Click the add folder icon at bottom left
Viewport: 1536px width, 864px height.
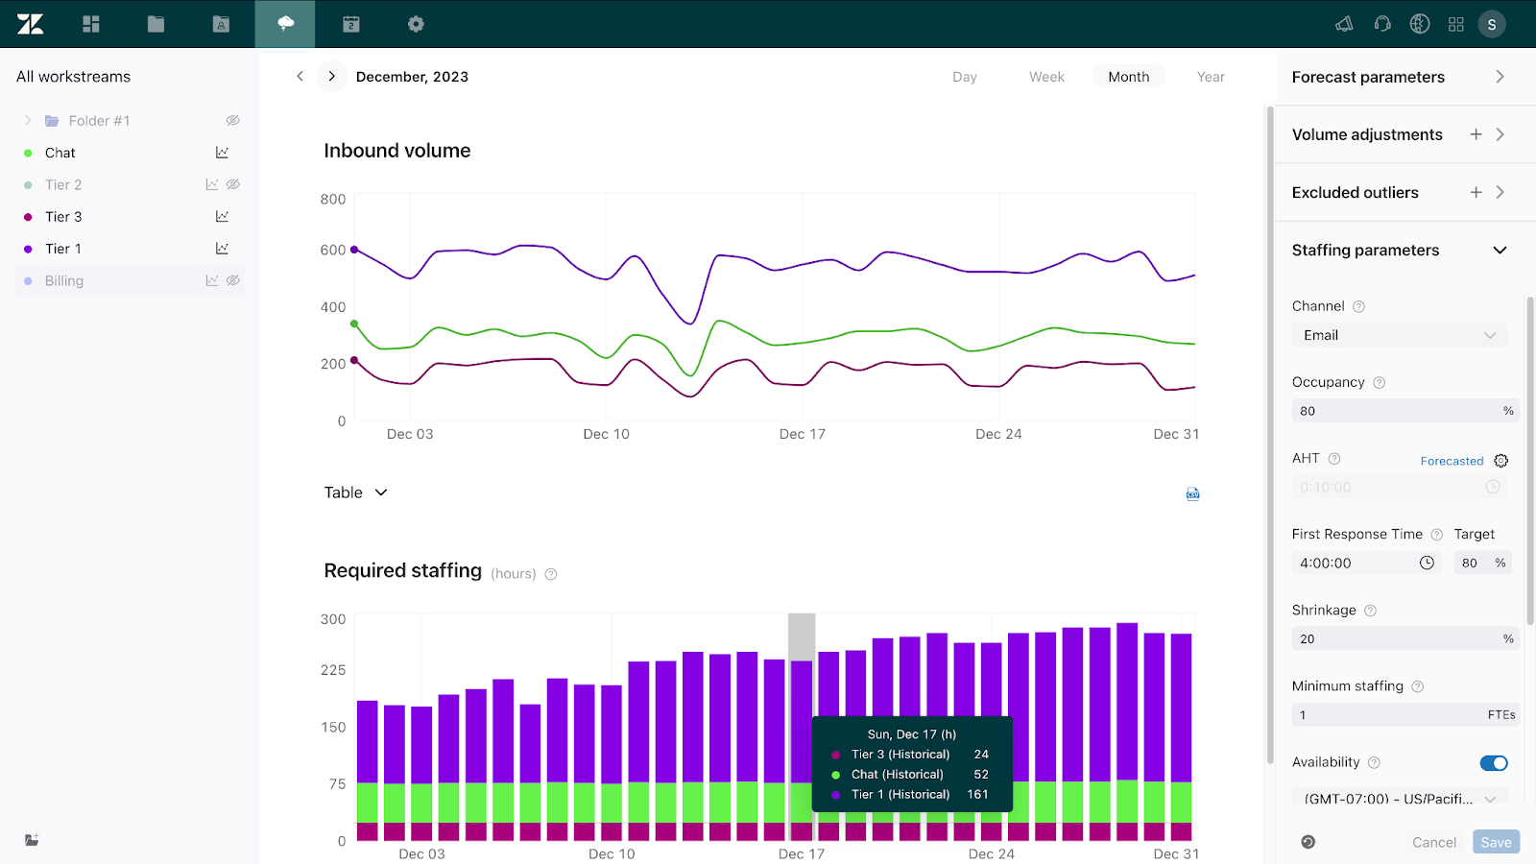point(31,840)
